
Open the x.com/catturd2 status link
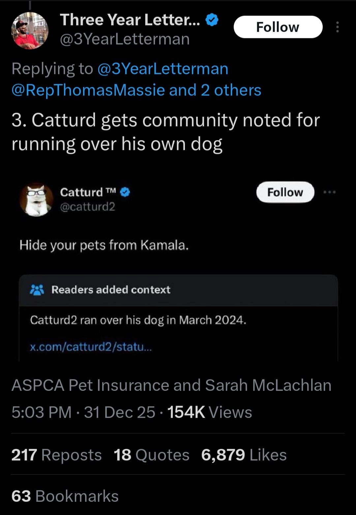pyautogui.click(x=91, y=347)
